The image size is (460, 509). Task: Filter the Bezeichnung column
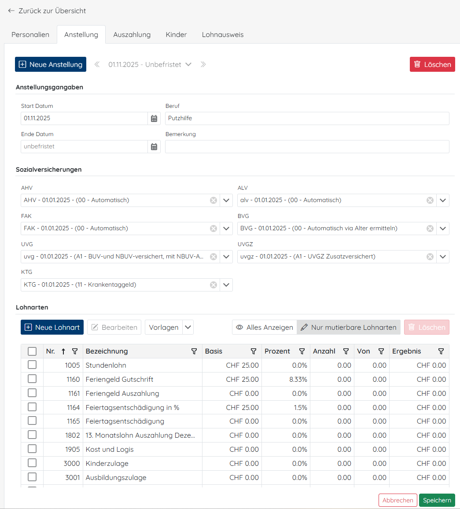coord(194,351)
